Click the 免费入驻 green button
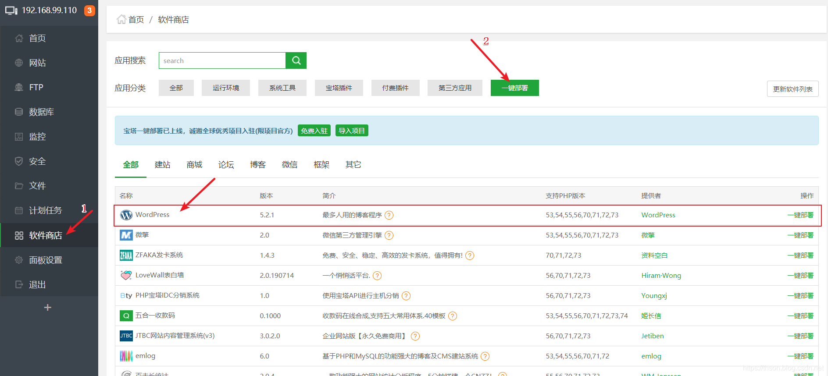 (x=314, y=131)
